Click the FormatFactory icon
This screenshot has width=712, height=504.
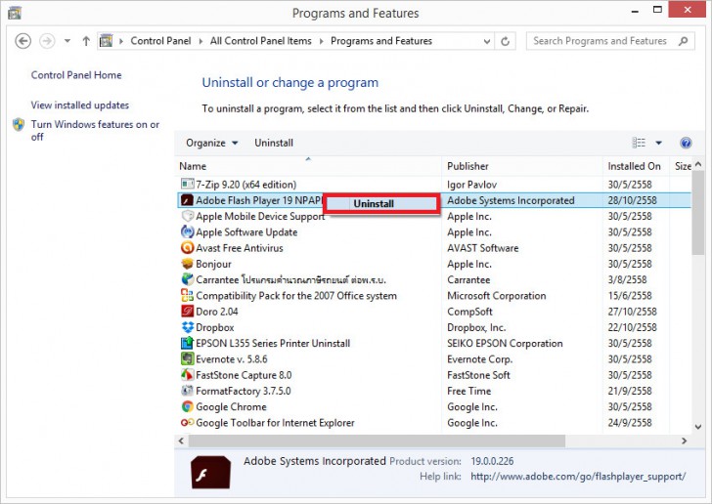(x=187, y=391)
